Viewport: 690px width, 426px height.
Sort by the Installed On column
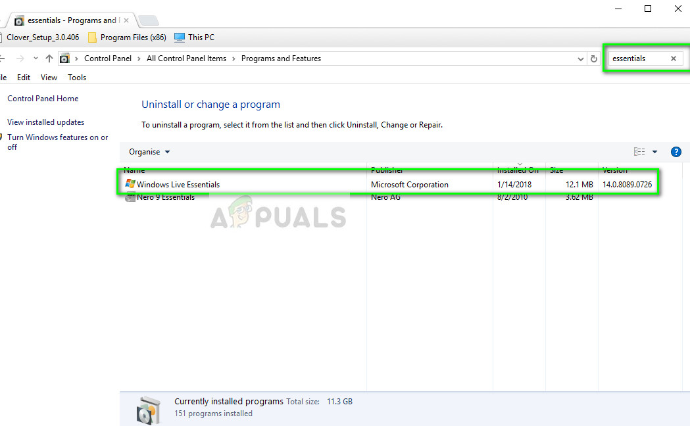pos(518,170)
